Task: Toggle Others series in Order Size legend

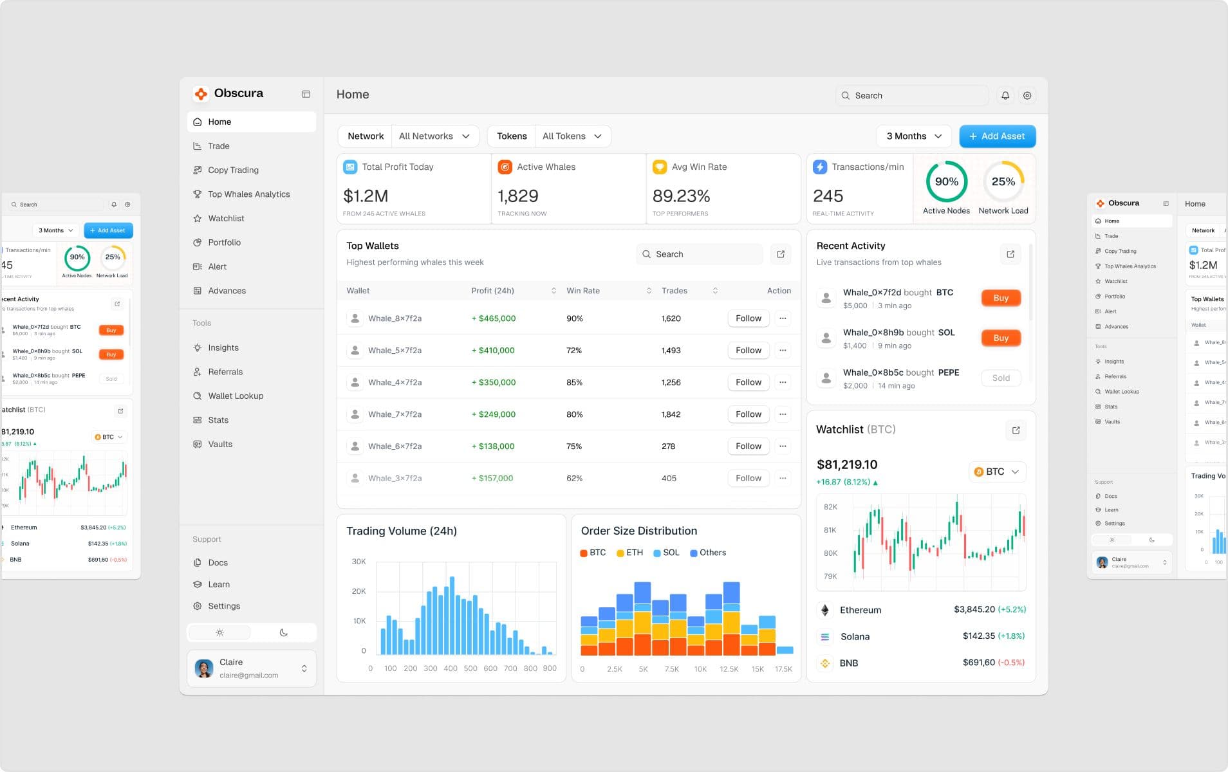Action: (x=708, y=553)
